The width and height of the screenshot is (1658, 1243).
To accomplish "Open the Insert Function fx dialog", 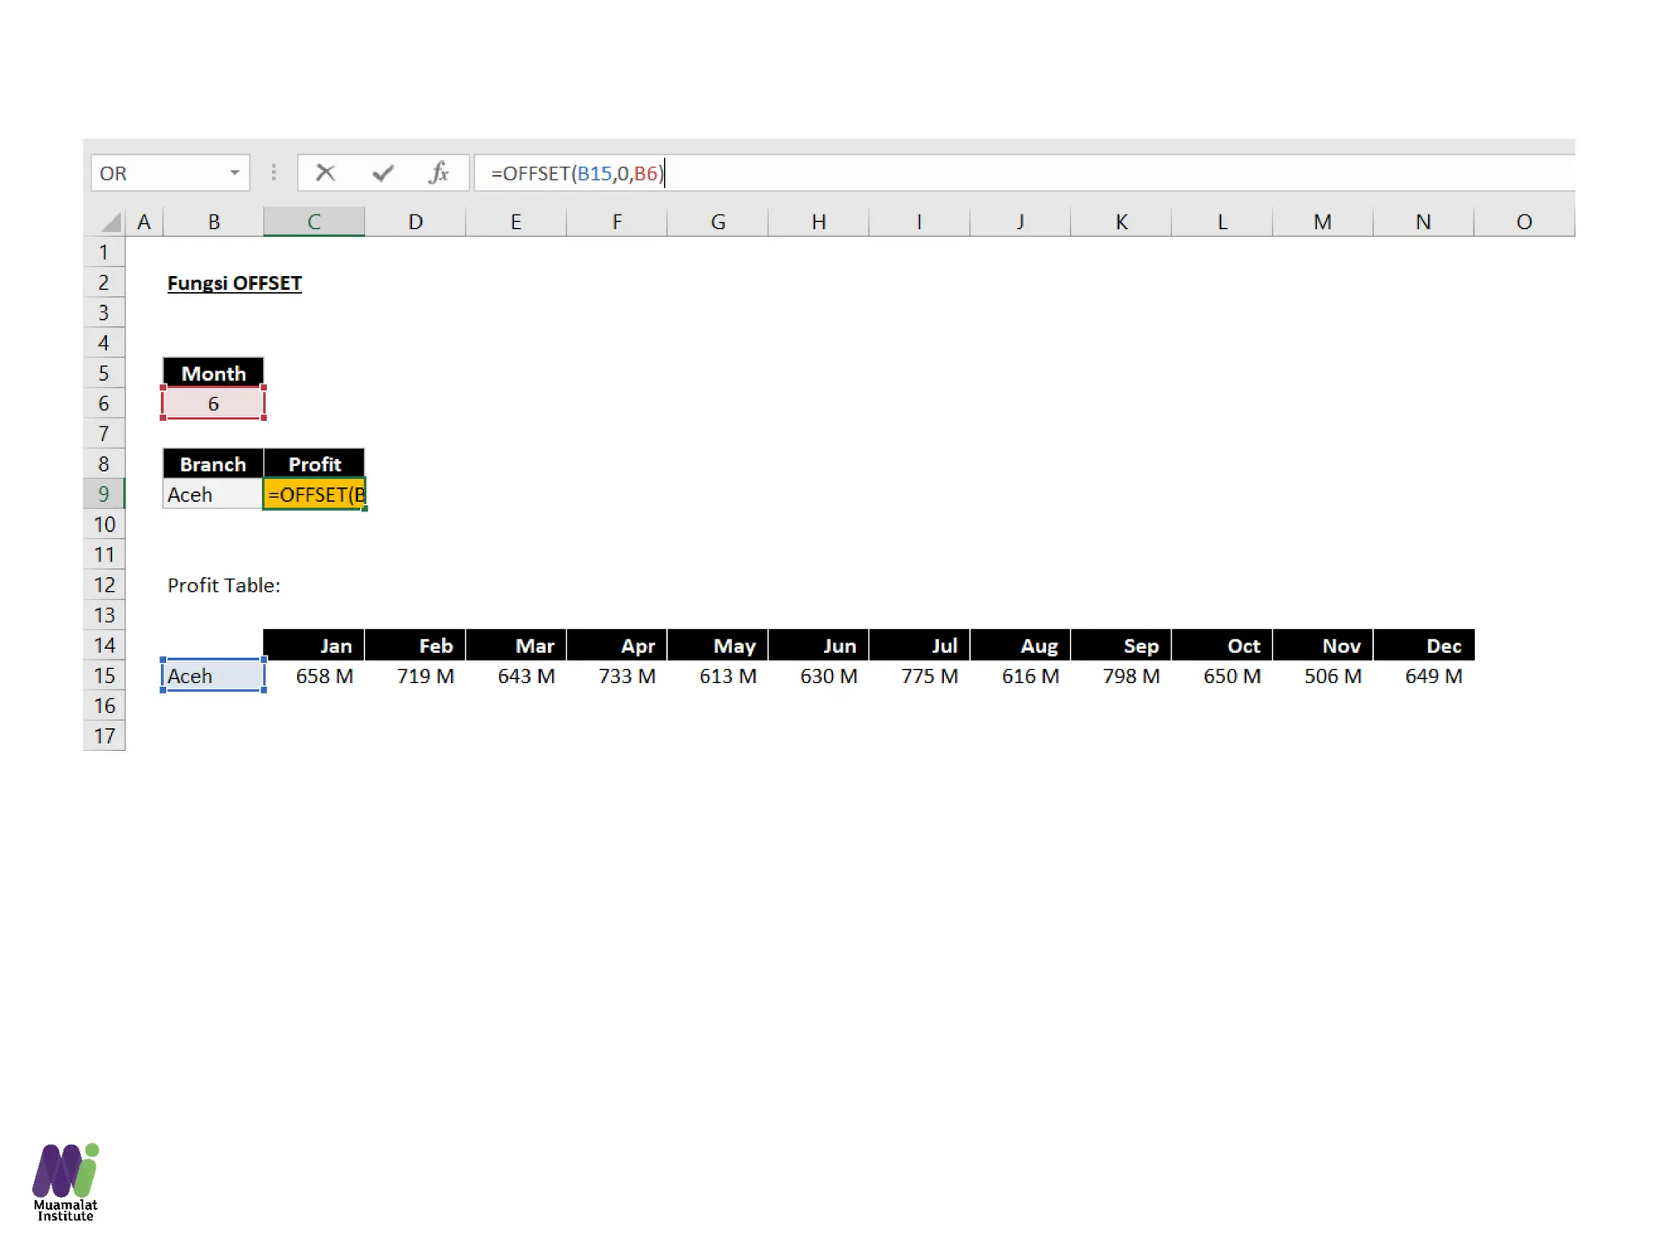I will click(x=439, y=172).
